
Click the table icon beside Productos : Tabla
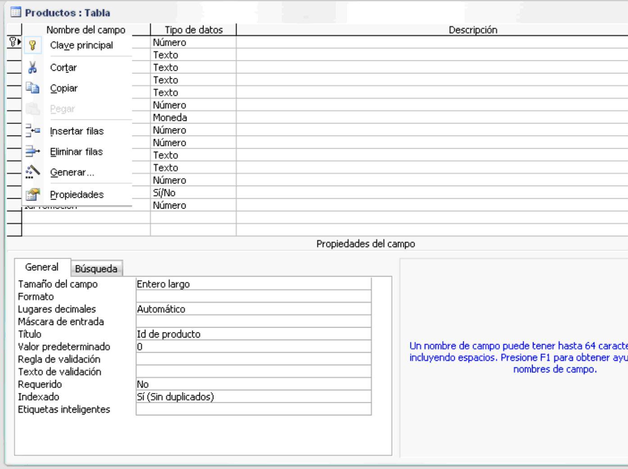pyautogui.click(x=17, y=13)
